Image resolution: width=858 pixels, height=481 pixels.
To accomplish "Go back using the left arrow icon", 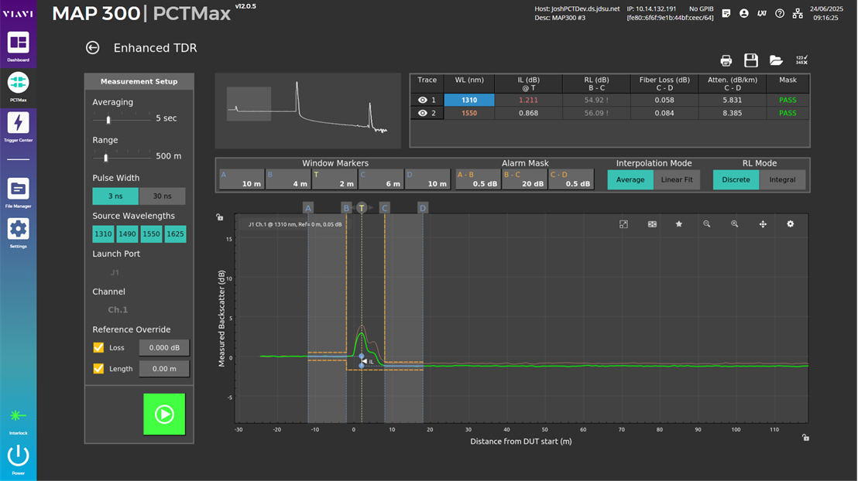I will click(93, 48).
